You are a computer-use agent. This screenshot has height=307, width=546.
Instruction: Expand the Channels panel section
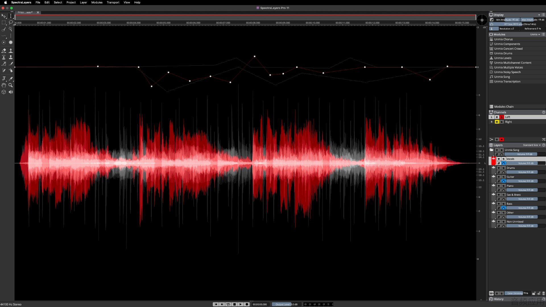pyautogui.click(x=500, y=112)
